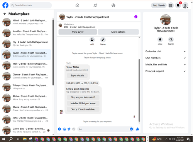Image resolution: width=193 pixels, height=142 pixels.
Task: Click Taylor Miller name in buyer card
Action: pyautogui.click(x=73, y=67)
